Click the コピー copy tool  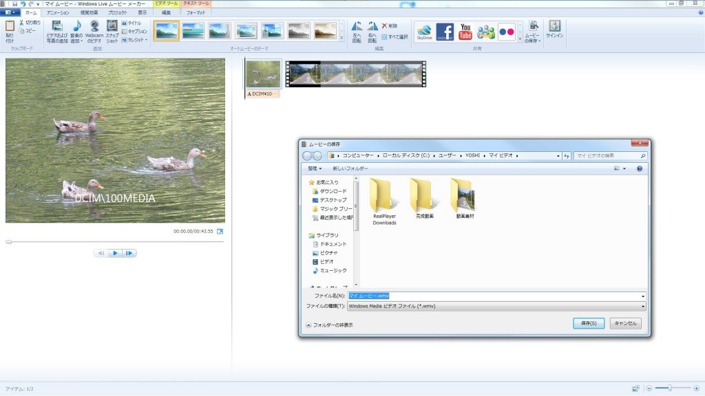tap(28, 30)
